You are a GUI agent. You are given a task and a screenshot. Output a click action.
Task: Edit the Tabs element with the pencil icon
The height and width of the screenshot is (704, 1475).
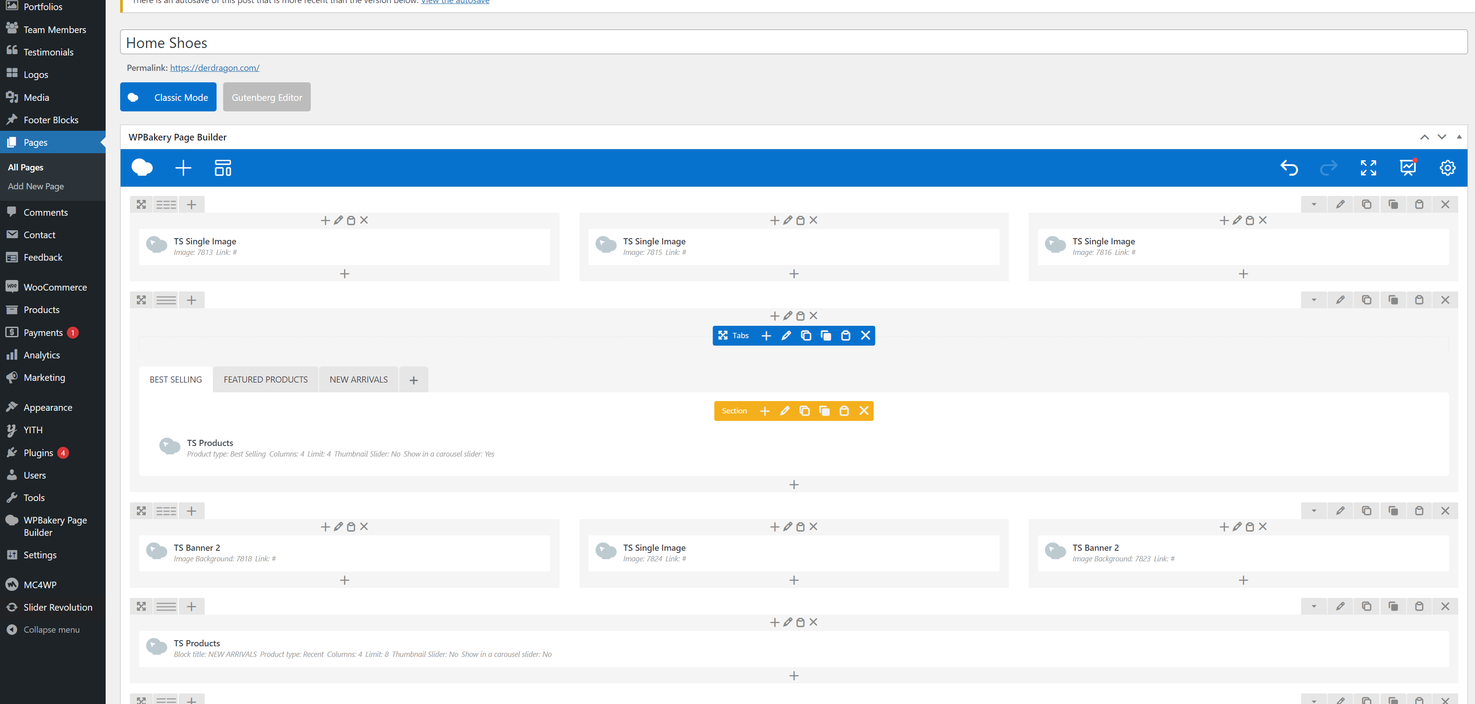[786, 335]
